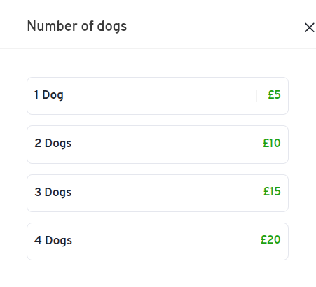Click the "2 Dogs" text label
The image size is (316, 287).
point(53,143)
